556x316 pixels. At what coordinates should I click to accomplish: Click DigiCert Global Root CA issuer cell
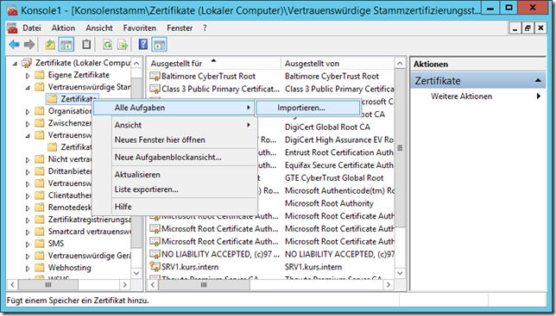[x=327, y=127]
